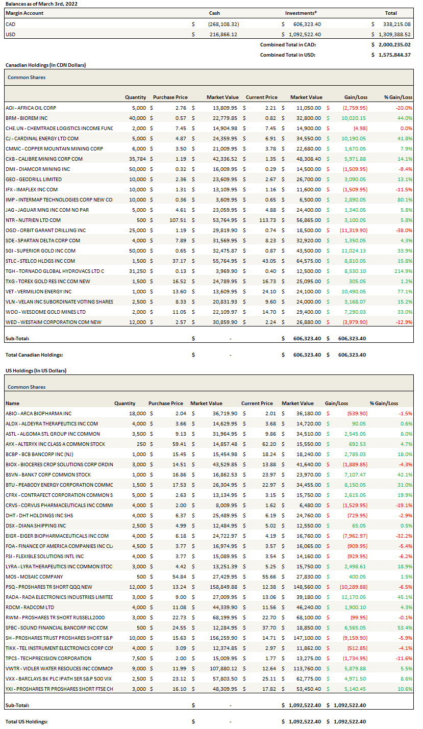
Task: Select the CAD cash balance cell
Action: [223, 24]
